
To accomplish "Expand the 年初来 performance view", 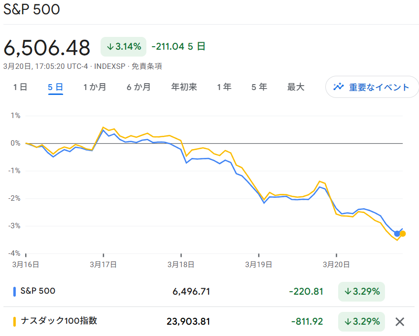I will (x=183, y=87).
